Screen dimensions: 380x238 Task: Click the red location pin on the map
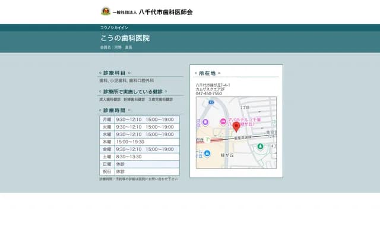pos(236,127)
